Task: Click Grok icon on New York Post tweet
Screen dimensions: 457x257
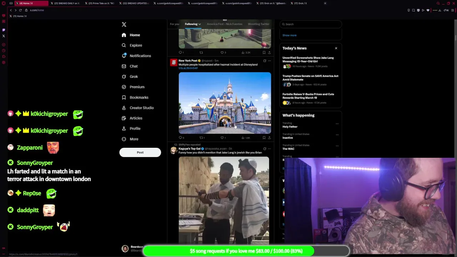Action: (265, 61)
